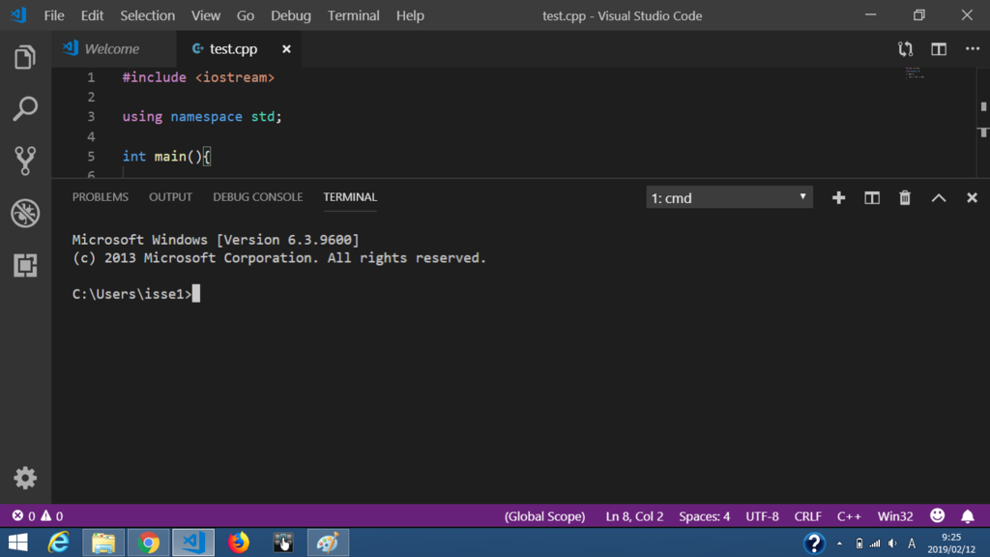Open the Extensions view
990x557 pixels.
pyautogui.click(x=25, y=265)
